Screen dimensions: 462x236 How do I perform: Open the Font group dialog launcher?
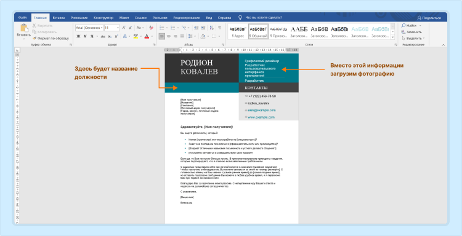155,45
